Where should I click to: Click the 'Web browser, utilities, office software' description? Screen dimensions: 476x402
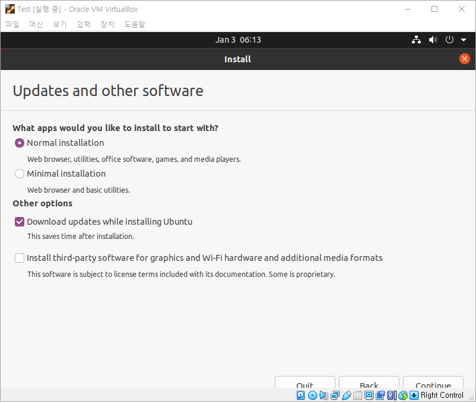click(x=134, y=159)
